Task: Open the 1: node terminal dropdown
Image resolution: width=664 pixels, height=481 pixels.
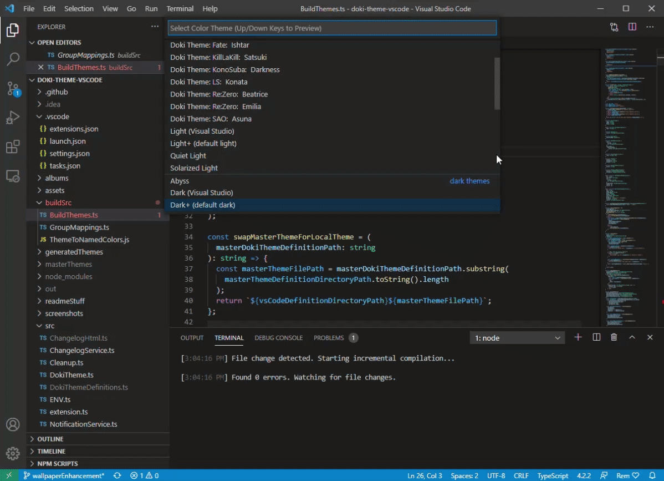Action: coord(517,338)
